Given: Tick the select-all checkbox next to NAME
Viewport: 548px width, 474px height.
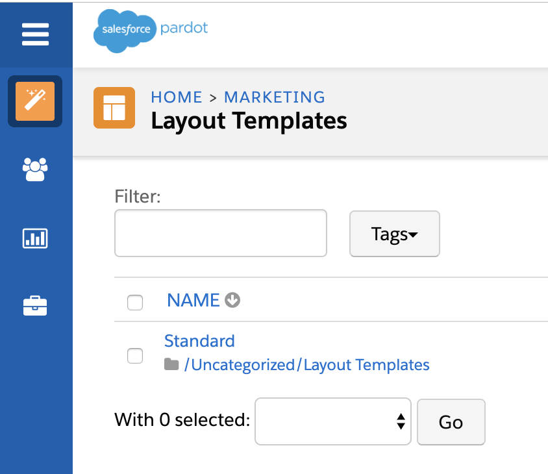Looking at the screenshot, I should 135,303.
